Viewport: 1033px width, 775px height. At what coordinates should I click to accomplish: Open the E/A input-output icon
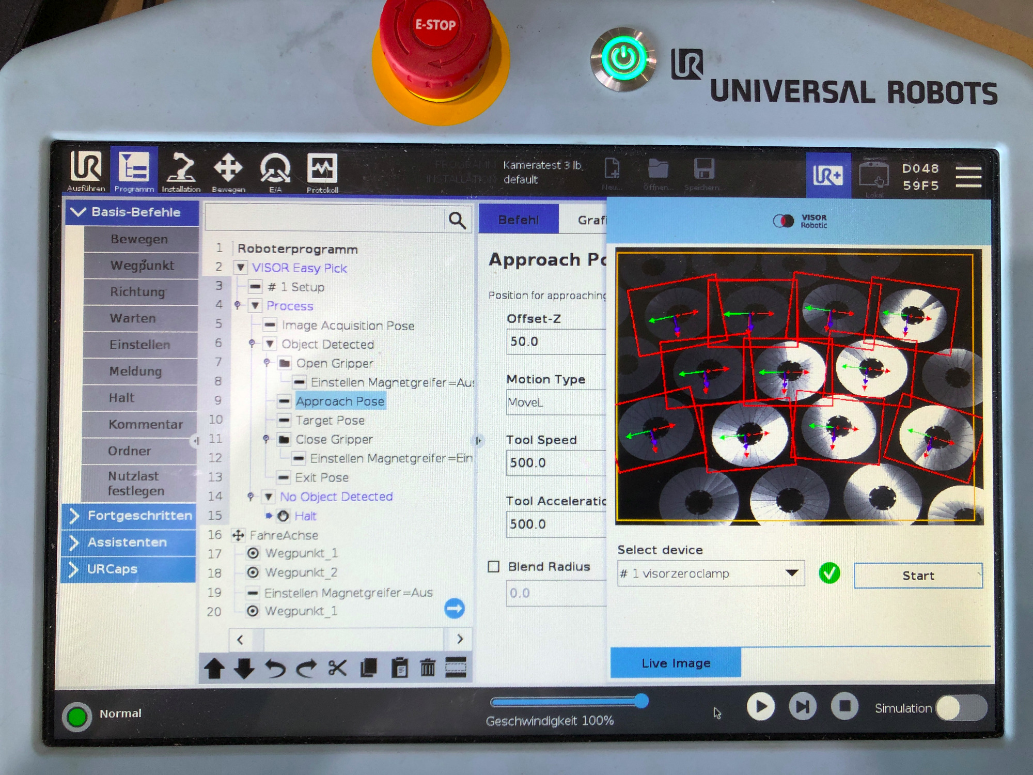275,173
